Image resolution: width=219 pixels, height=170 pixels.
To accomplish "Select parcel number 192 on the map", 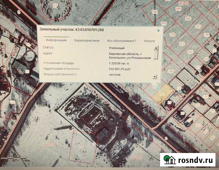I will (x=154, y=12).
